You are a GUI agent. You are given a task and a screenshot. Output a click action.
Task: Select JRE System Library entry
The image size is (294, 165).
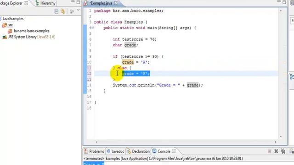click(x=32, y=37)
